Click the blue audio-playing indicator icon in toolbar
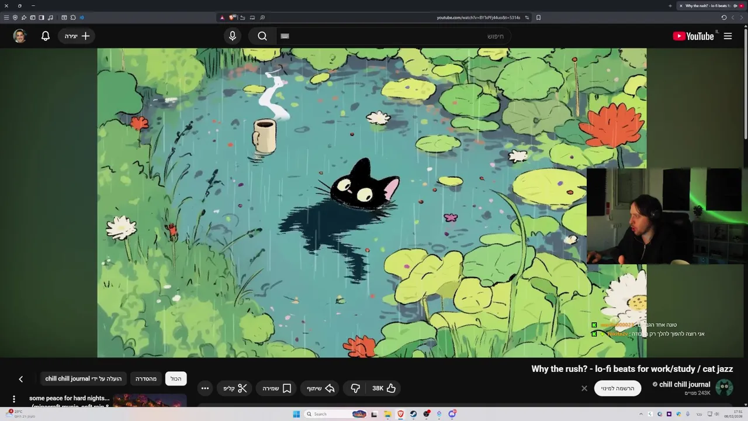This screenshot has height=421, width=748. (82, 18)
